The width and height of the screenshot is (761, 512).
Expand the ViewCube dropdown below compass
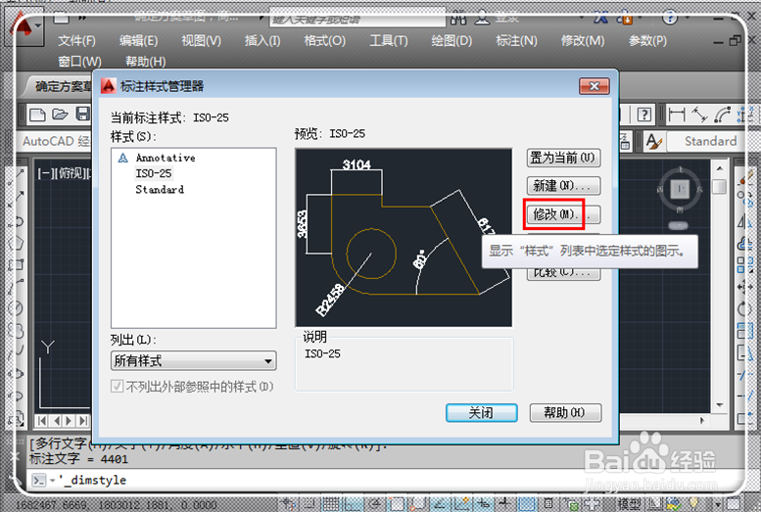679,226
